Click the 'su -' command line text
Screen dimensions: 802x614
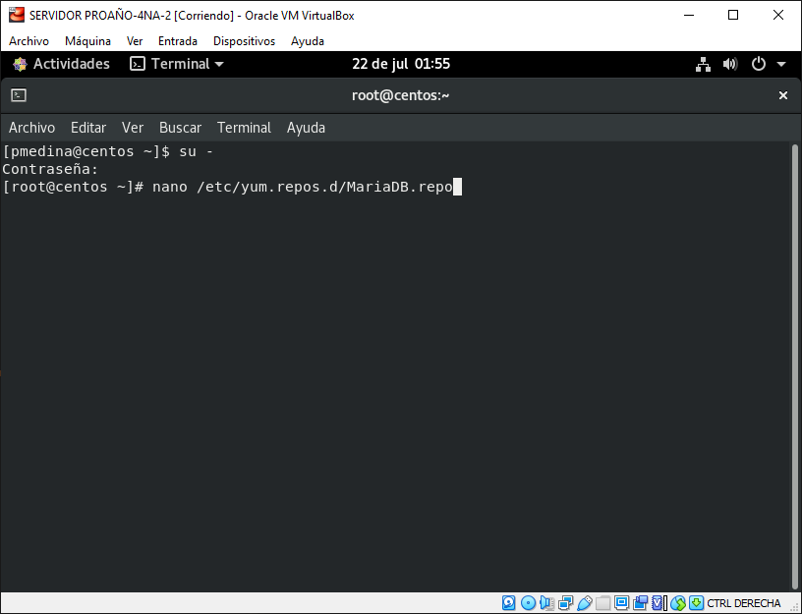click(196, 152)
